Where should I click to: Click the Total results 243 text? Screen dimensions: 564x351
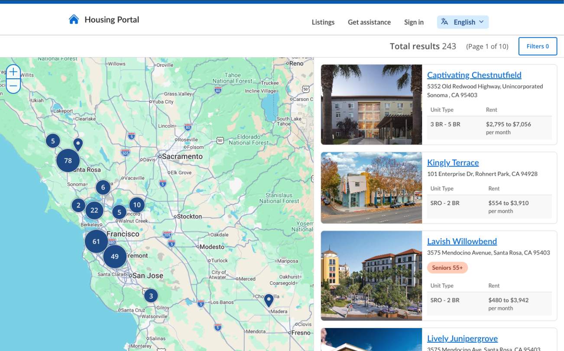tap(423, 46)
